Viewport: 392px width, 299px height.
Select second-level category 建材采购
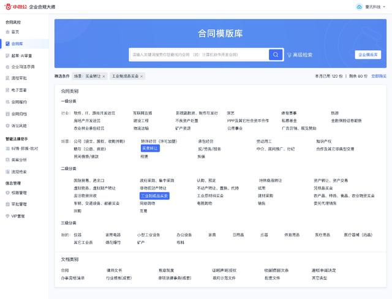[x=265, y=196]
